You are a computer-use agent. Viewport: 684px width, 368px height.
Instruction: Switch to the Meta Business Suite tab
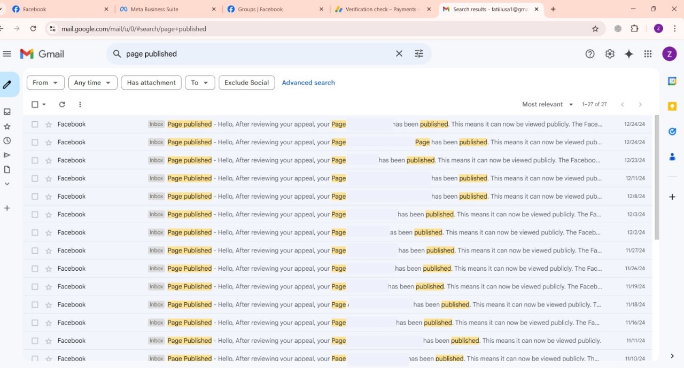click(168, 9)
